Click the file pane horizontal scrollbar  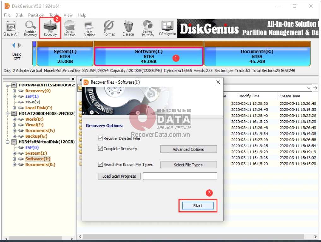tap(193, 237)
